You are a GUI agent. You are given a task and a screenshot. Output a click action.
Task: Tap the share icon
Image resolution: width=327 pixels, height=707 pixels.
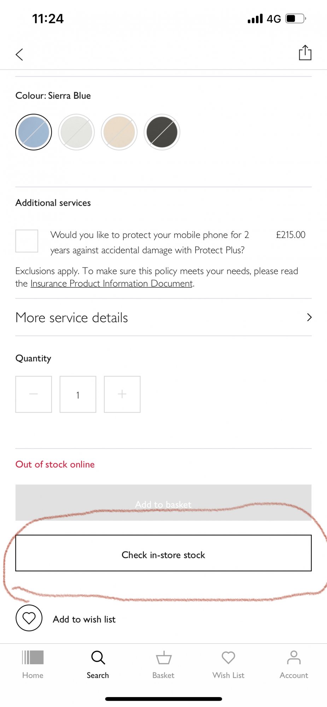[x=305, y=53]
